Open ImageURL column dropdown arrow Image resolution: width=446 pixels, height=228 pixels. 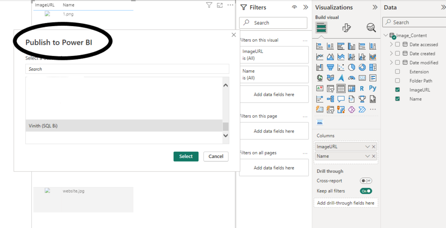368,147
